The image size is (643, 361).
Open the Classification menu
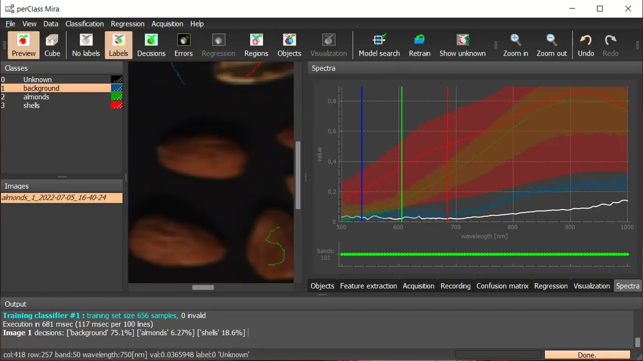(x=84, y=24)
